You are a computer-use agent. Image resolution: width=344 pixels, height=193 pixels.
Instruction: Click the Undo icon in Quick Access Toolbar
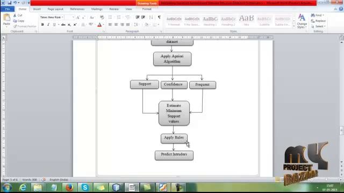click(x=15, y=3)
